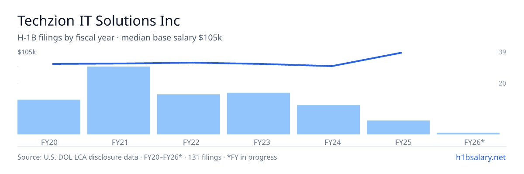This screenshot has width=524, height=174.
Task: Click the FY20 filings bar
Action: click(49, 117)
